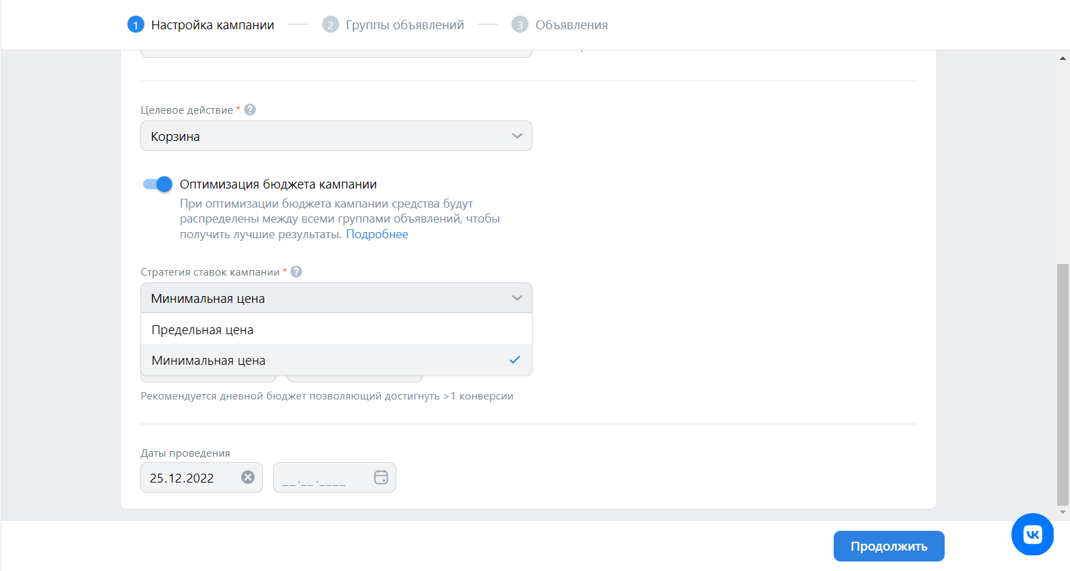
Task: Click the scrollbar down arrow
Action: (x=1063, y=512)
